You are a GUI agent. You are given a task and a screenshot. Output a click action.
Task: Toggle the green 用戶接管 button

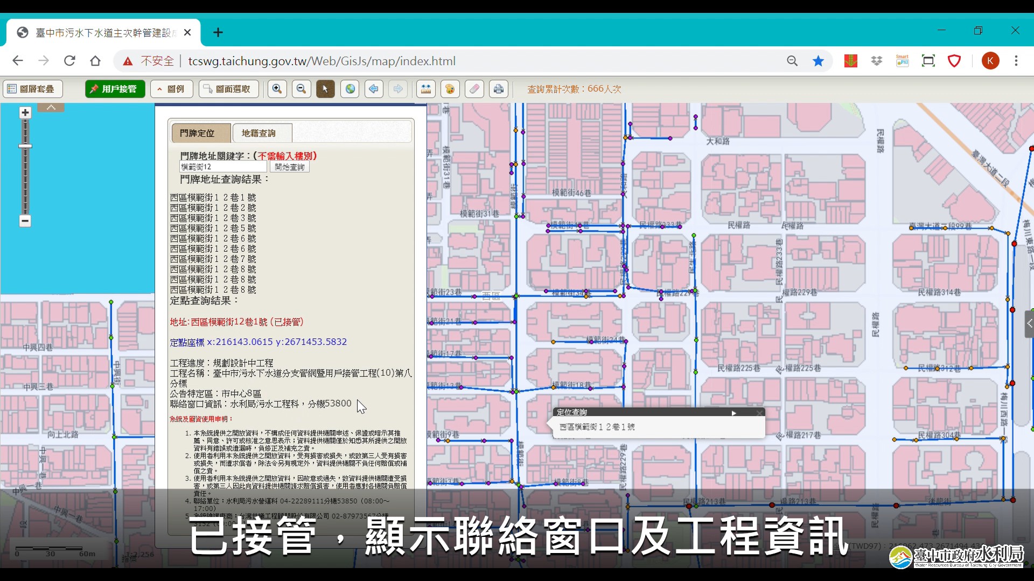coord(115,89)
